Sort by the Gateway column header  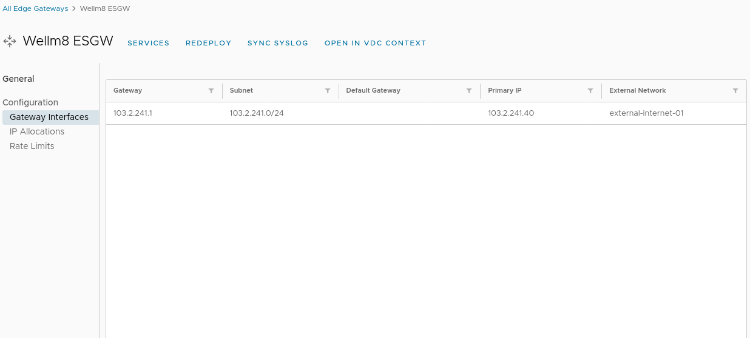[x=127, y=90]
